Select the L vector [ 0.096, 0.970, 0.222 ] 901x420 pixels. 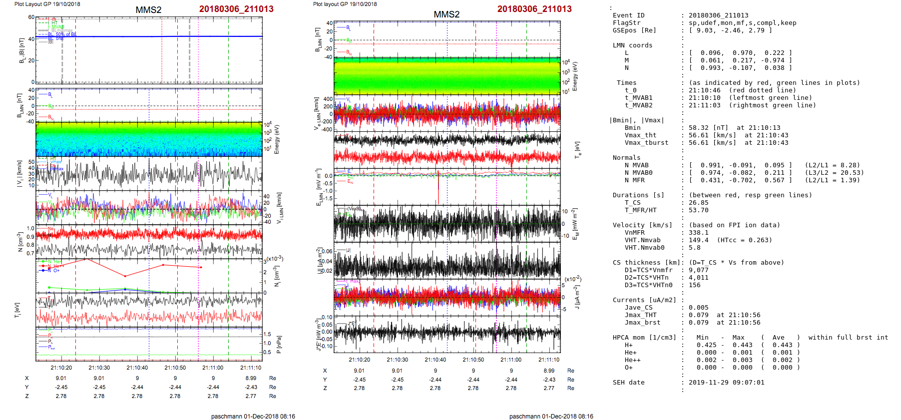[740, 53]
